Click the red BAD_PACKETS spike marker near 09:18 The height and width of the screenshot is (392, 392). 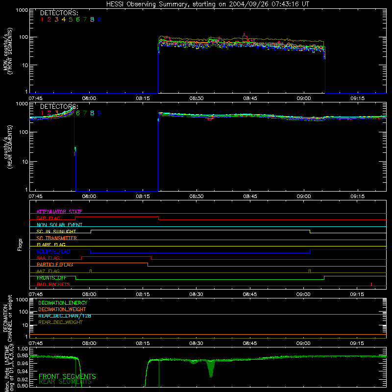371,284
